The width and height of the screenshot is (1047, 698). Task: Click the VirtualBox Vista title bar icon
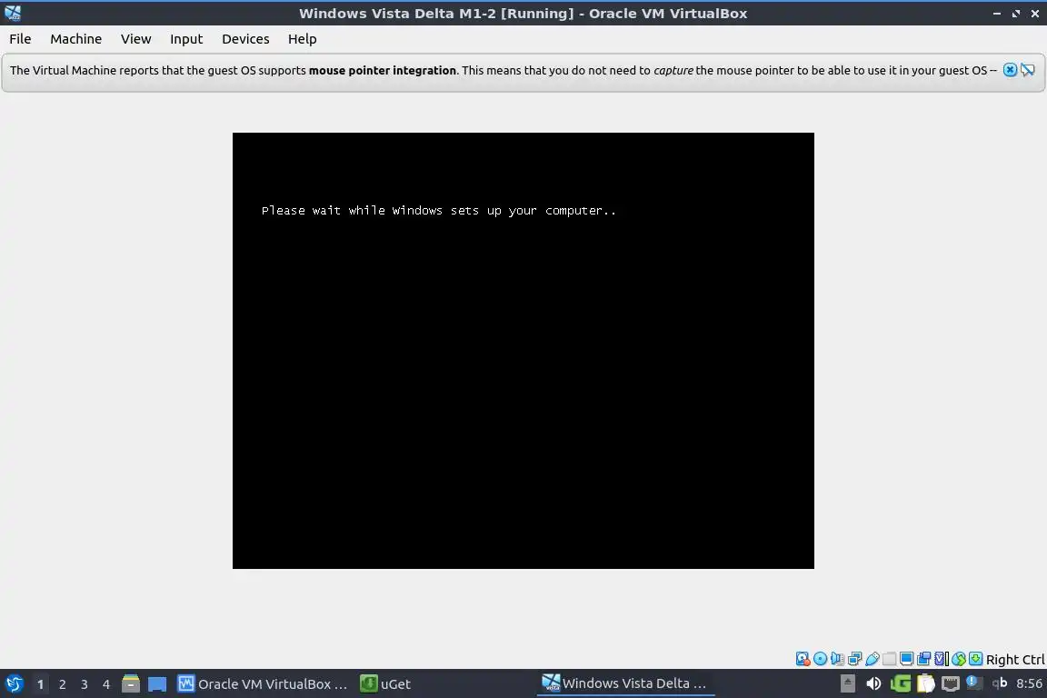(x=13, y=13)
